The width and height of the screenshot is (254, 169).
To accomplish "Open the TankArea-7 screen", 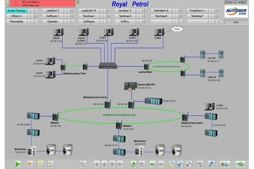I will [x=197, y=16].
